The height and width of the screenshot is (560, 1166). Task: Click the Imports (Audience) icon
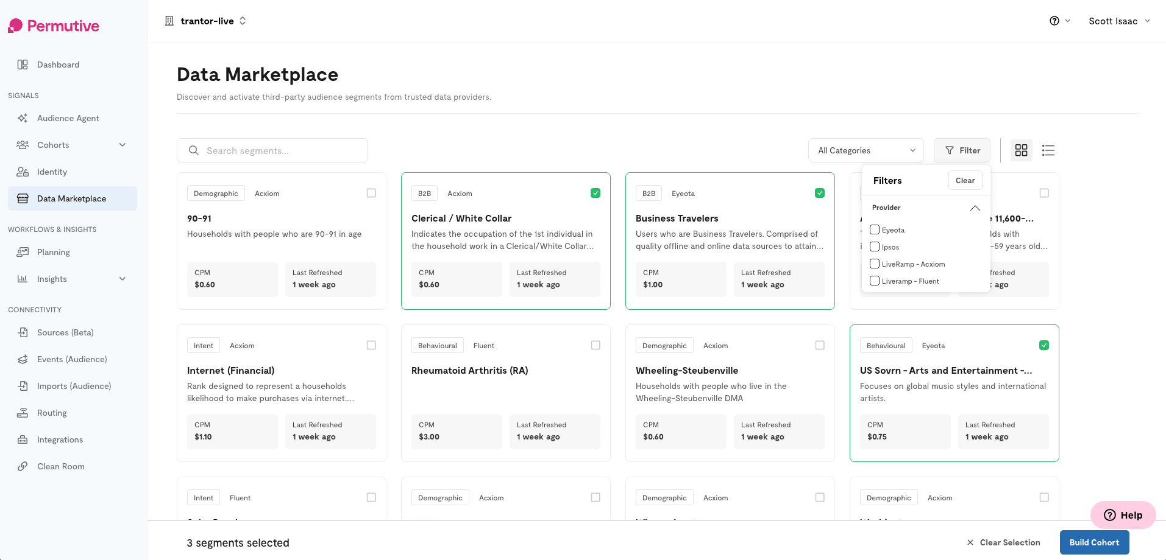(23, 386)
